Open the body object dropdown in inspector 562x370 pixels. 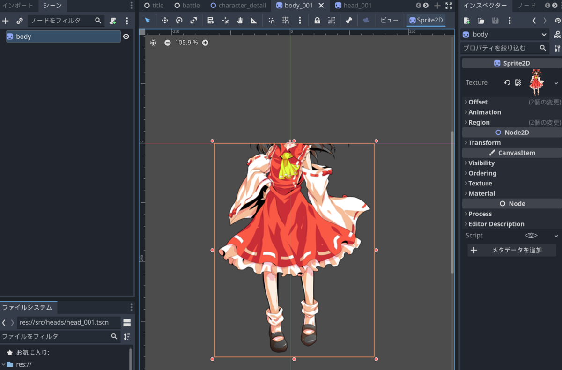tap(505, 34)
